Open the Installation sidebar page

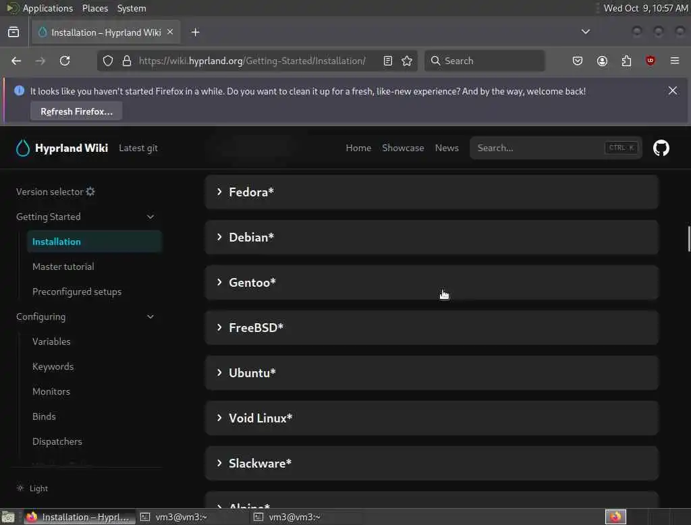click(94, 242)
